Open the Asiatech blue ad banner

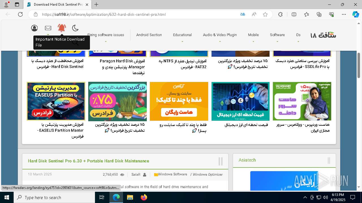click(284, 181)
